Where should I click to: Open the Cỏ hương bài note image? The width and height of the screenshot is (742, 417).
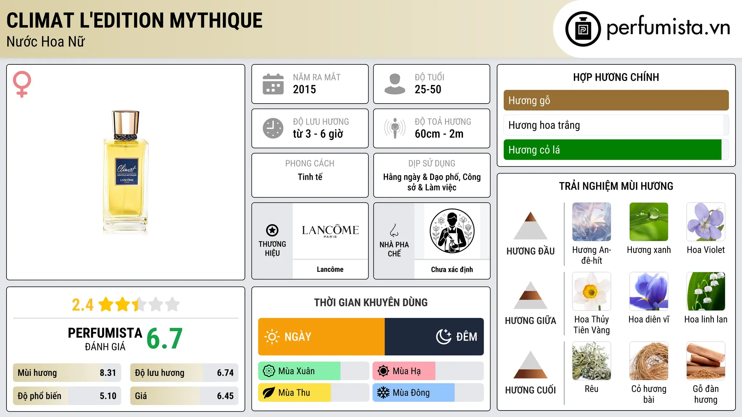click(649, 361)
